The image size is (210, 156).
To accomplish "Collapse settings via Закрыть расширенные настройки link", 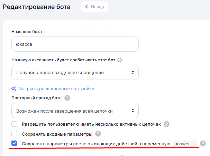I will 57,89.
